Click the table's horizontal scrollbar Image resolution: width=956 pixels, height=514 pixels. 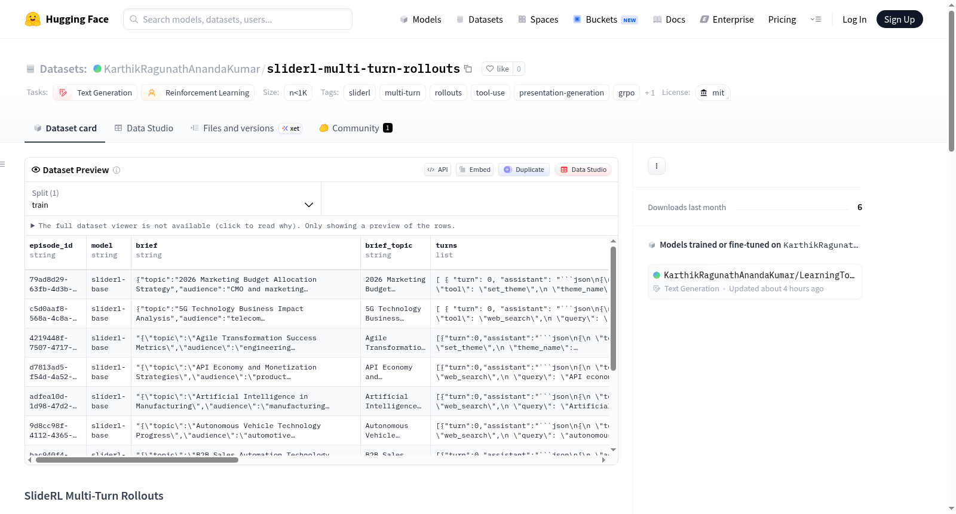[x=137, y=460]
